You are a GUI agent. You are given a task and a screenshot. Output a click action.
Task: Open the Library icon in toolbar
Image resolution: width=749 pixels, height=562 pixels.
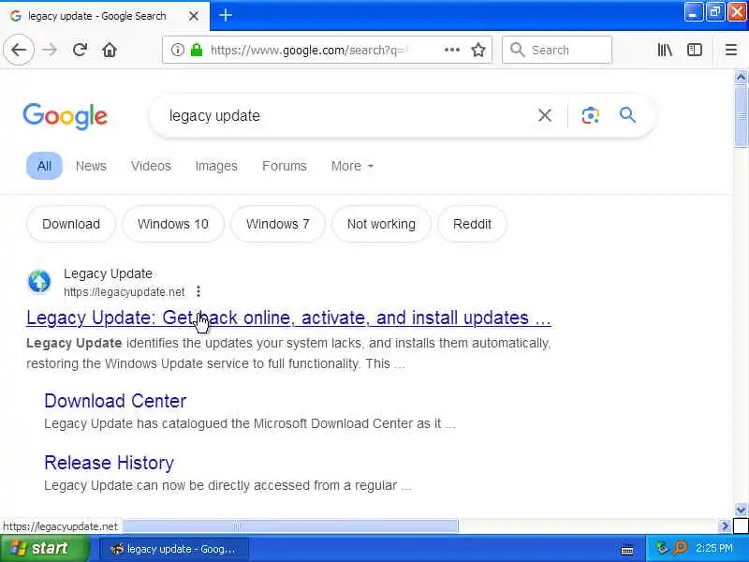[665, 50]
